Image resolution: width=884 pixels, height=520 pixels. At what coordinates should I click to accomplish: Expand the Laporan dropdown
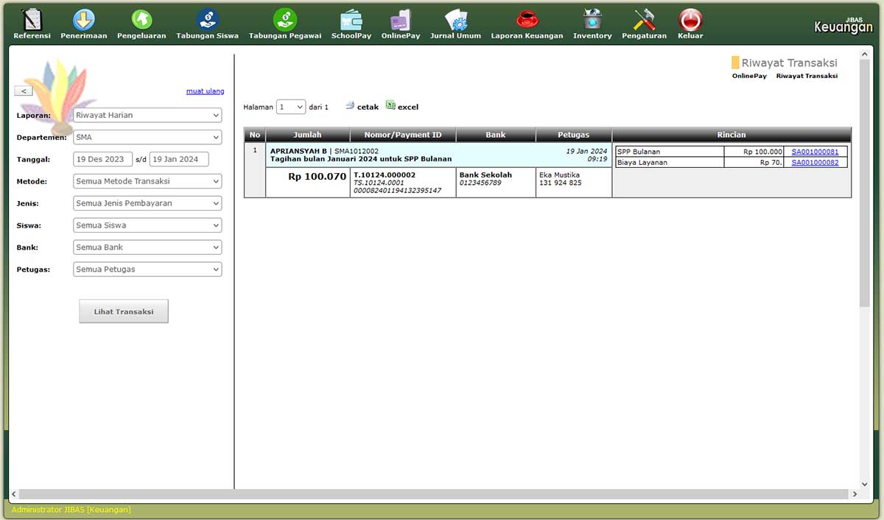point(147,115)
